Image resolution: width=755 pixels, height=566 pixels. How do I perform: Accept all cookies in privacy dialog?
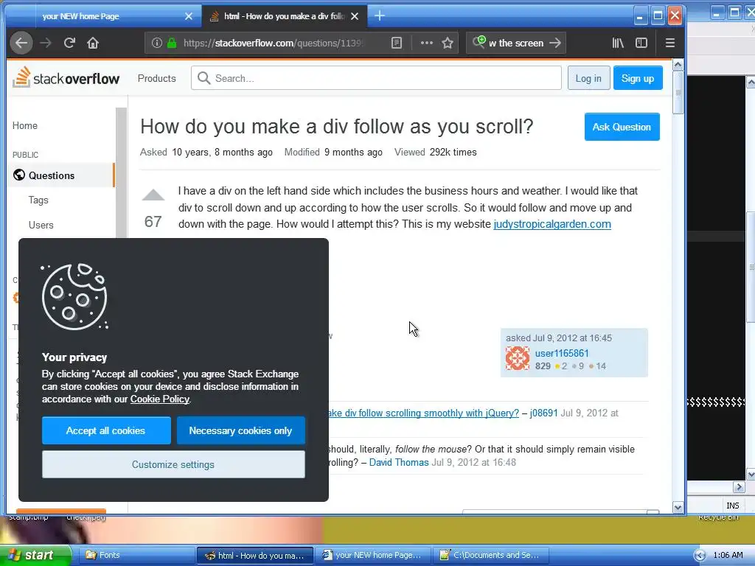[x=106, y=430]
